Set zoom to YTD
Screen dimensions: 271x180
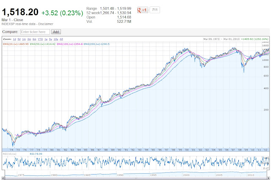40,39
